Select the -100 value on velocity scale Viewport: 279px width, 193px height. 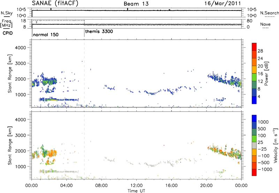pos(263,156)
